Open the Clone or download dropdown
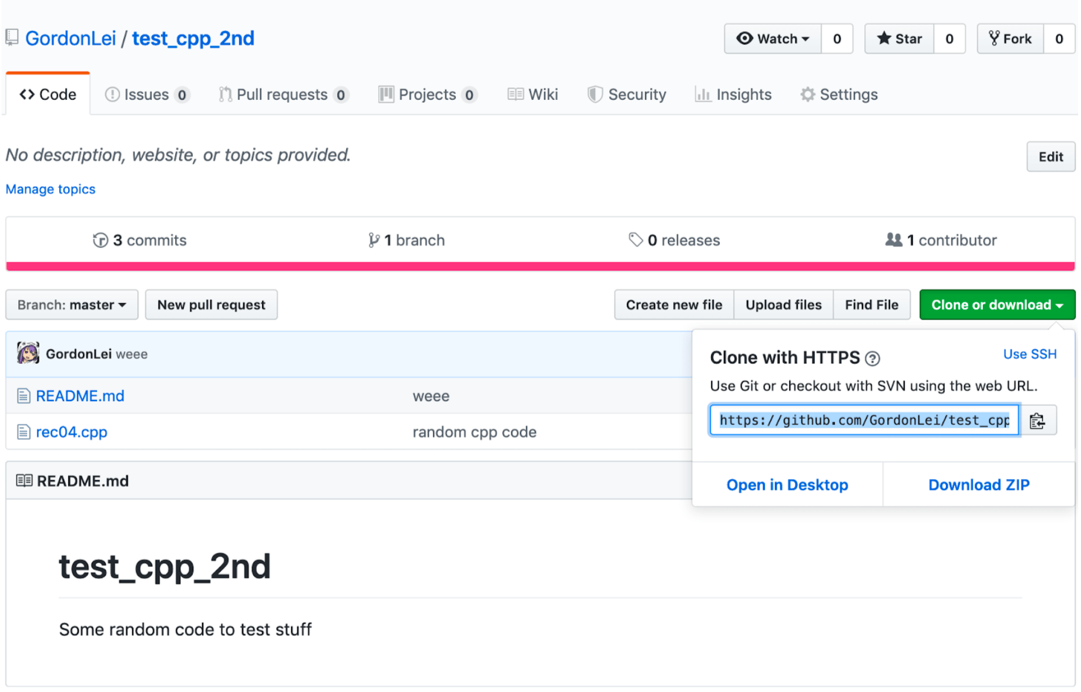The image size is (1081, 692). point(996,304)
